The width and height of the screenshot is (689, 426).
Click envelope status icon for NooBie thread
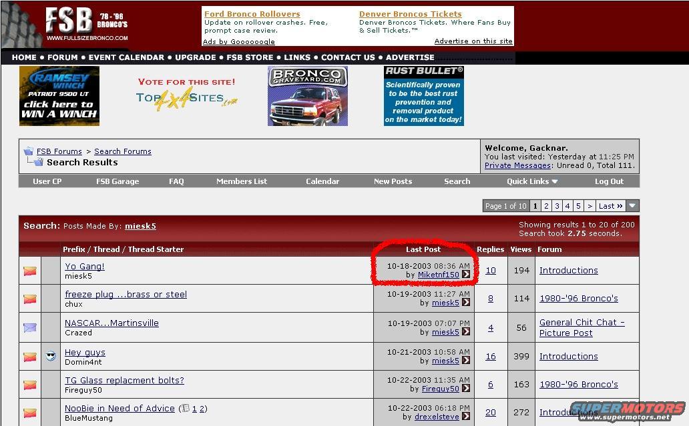pyautogui.click(x=30, y=413)
